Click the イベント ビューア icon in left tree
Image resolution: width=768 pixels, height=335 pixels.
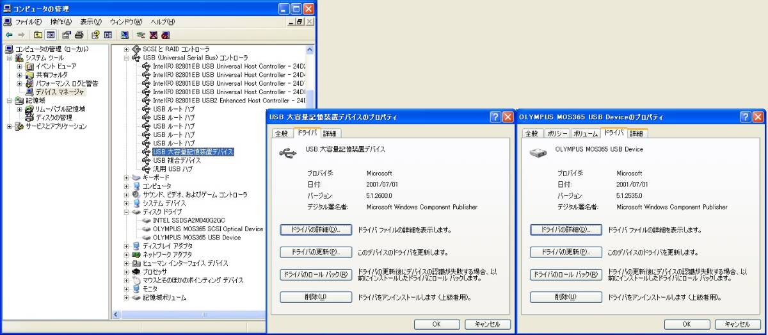29,66
